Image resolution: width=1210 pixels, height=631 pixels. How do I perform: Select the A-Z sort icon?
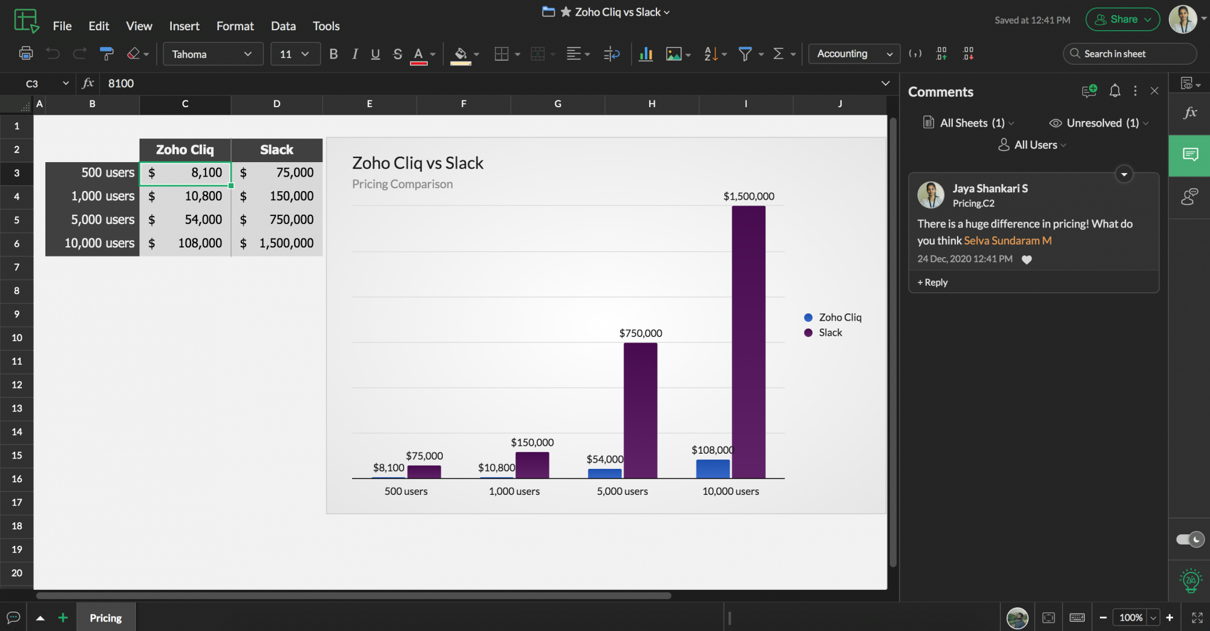710,54
